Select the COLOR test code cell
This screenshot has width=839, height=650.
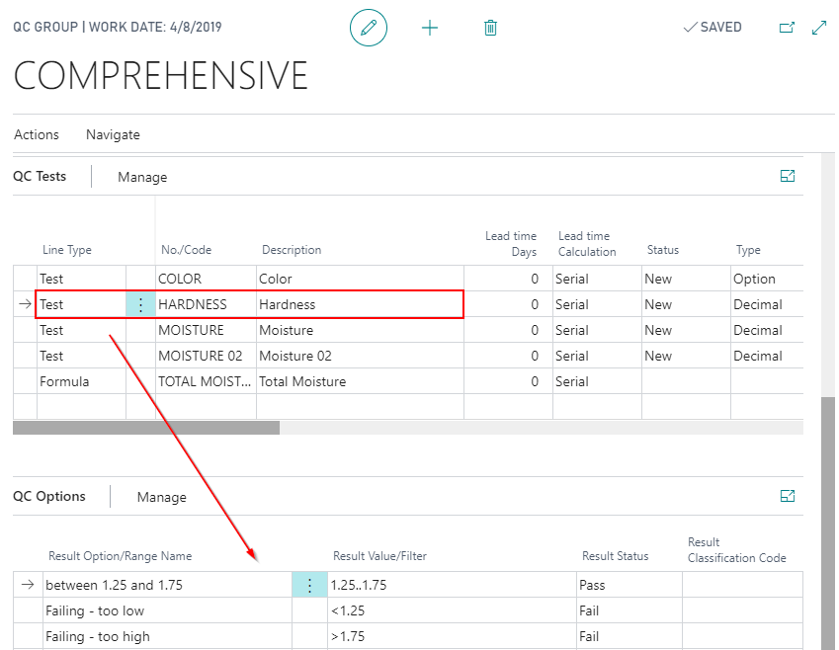pos(205,280)
